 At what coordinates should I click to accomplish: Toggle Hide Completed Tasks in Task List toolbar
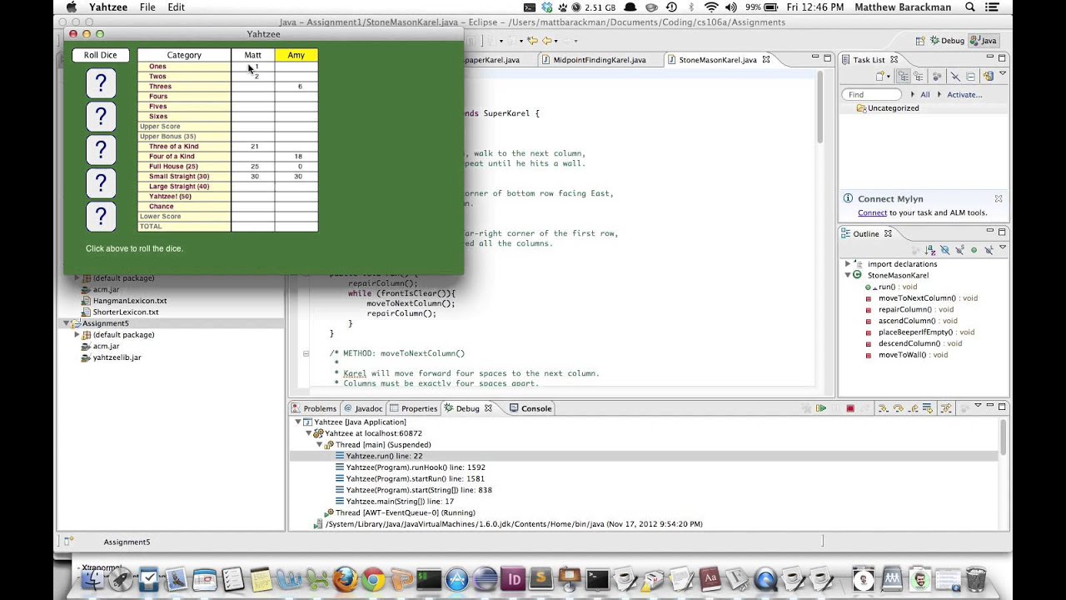(956, 76)
